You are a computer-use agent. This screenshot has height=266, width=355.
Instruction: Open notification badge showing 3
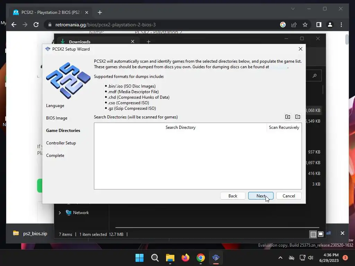[x=345, y=258]
